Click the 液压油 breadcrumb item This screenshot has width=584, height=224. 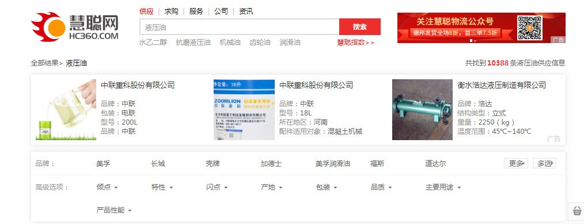[x=77, y=63]
